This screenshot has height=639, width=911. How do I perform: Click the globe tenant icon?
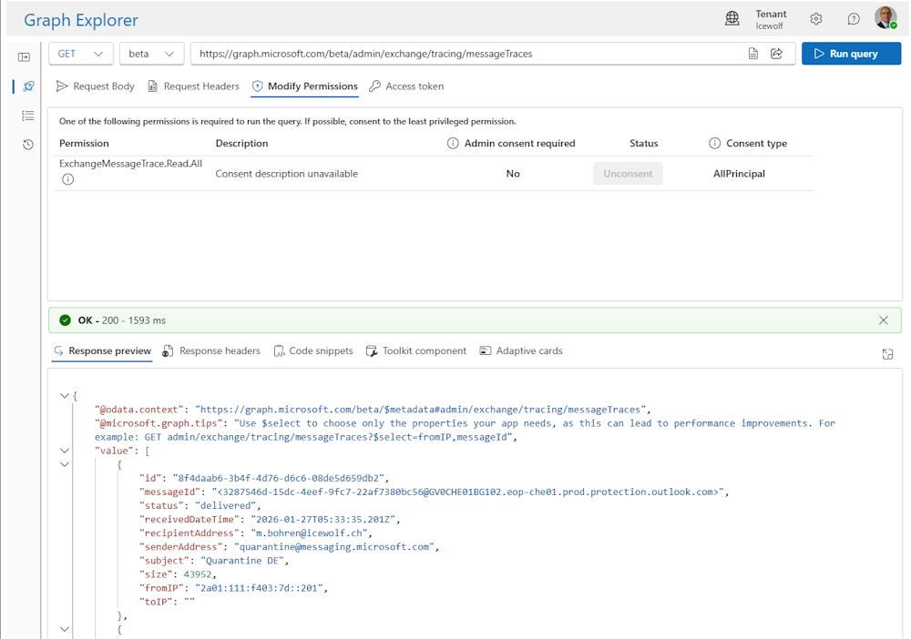point(732,19)
